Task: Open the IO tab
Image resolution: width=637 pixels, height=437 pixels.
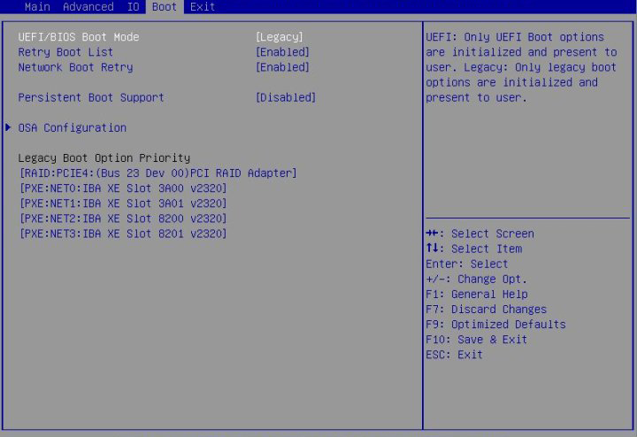Action: (133, 7)
